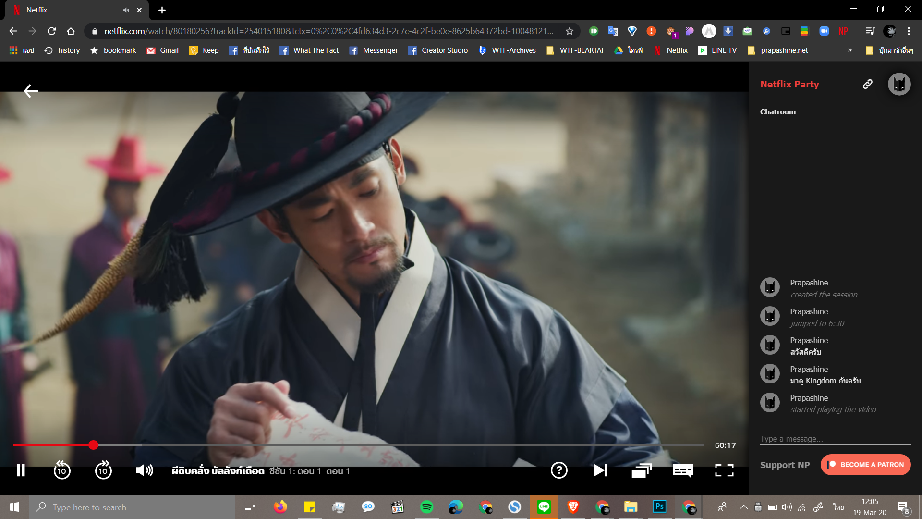Open the Keep bookmark
The height and width of the screenshot is (519, 922).
click(x=204, y=50)
